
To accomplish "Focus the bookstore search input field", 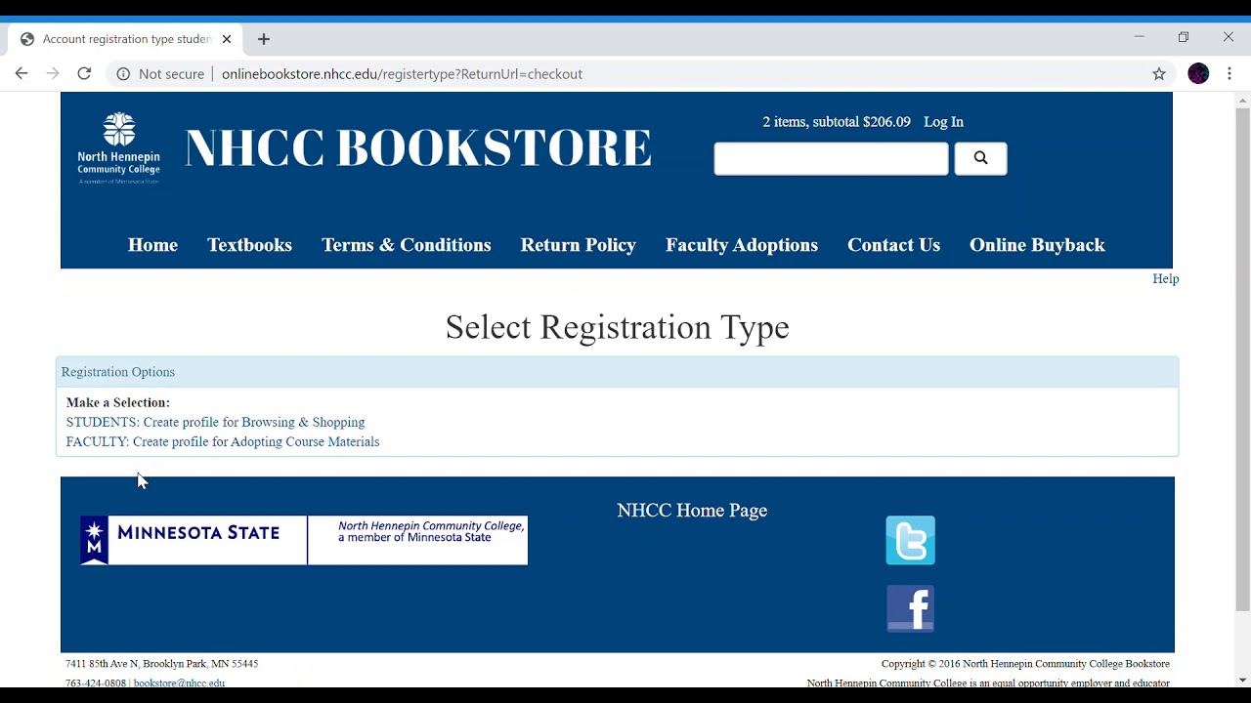I will (x=831, y=158).
